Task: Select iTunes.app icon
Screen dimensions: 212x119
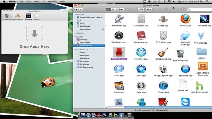Action: (163, 86)
